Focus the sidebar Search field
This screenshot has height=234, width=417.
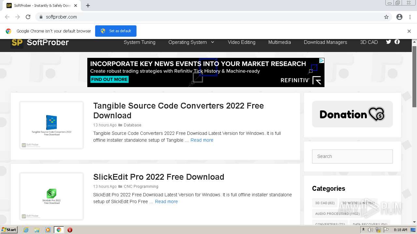pyautogui.click(x=352, y=156)
